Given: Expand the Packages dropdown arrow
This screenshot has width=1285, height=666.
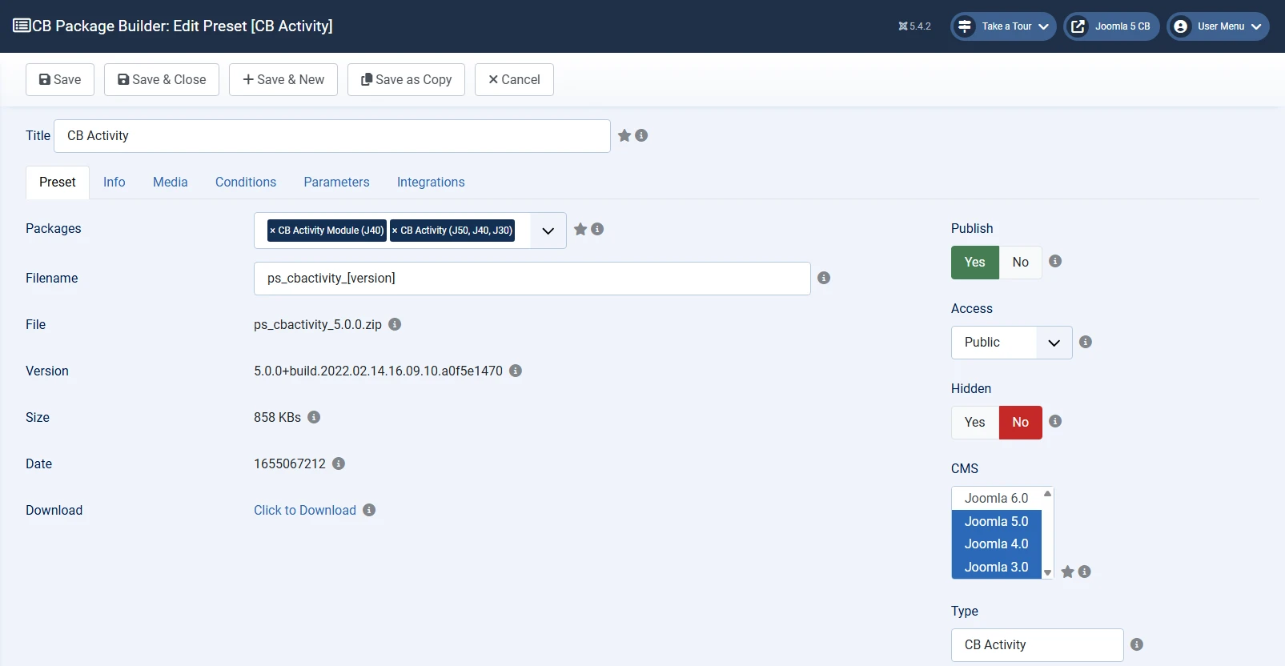Looking at the screenshot, I should (548, 231).
